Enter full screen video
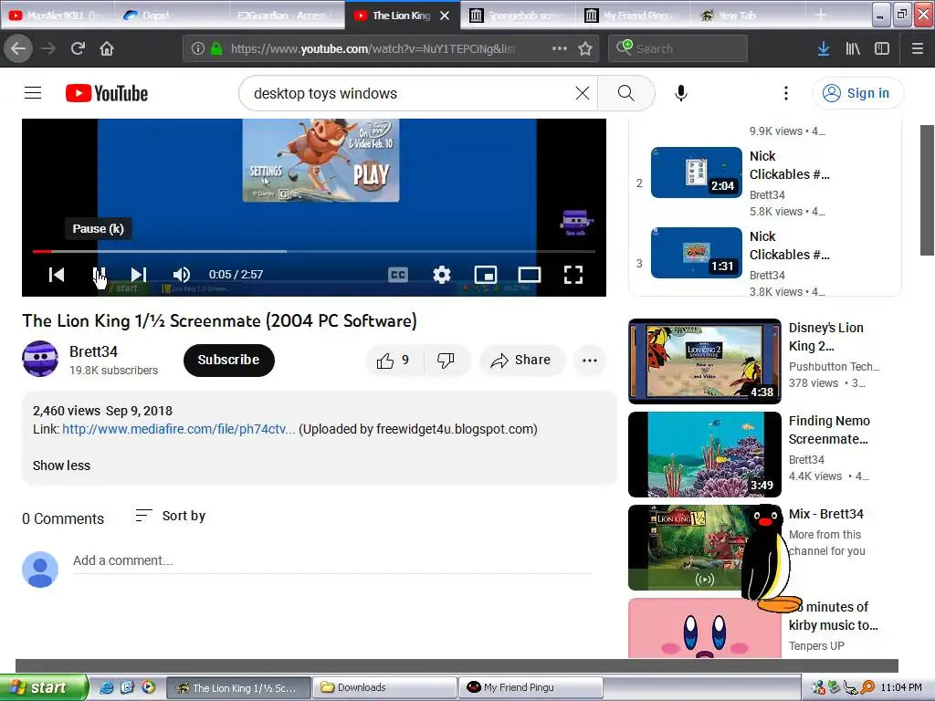This screenshot has width=935, height=701. (x=573, y=274)
